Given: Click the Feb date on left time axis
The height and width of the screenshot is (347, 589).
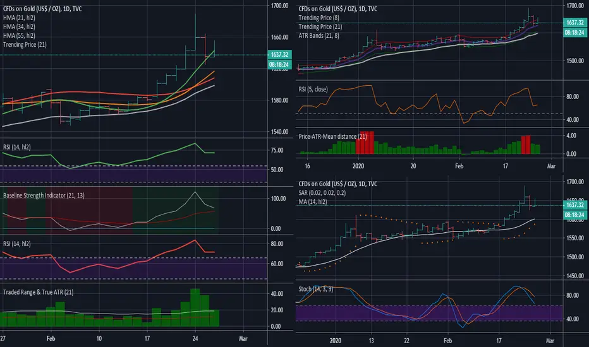Looking at the screenshot, I should (51, 338).
